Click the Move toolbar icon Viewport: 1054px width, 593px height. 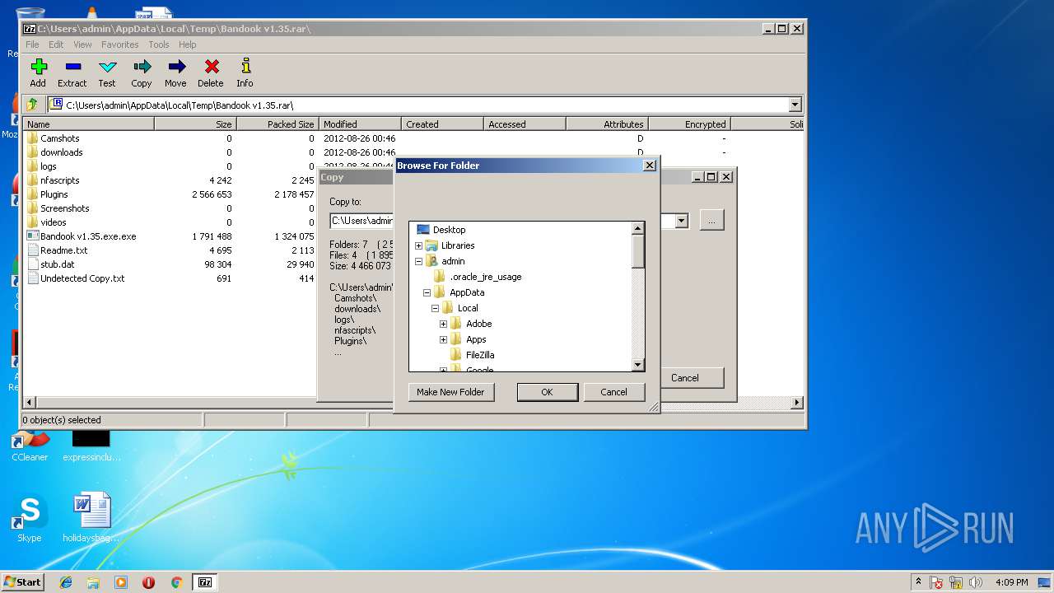pos(175,72)
